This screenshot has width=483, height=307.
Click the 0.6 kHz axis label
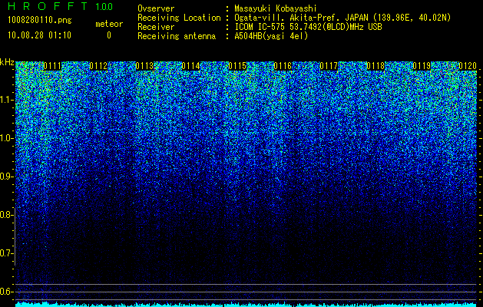click(6, 292)
